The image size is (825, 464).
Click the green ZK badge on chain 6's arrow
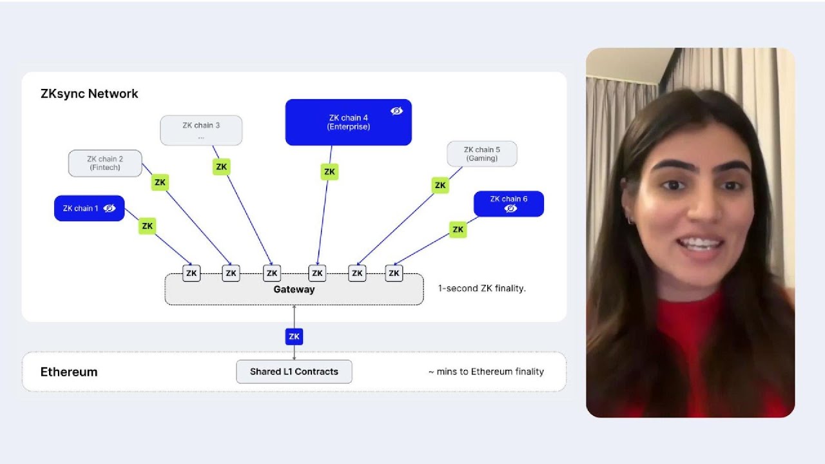coord(458,229)
